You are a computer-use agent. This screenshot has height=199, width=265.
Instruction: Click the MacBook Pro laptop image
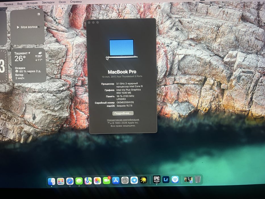point(122,49)
